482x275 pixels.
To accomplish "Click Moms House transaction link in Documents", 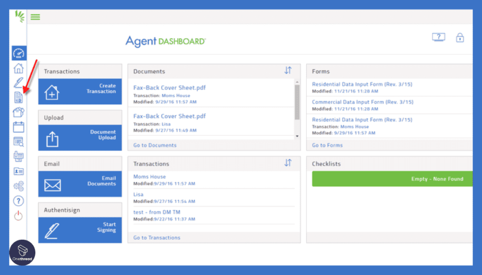I will pyautogui.click(x=176, y=96).
